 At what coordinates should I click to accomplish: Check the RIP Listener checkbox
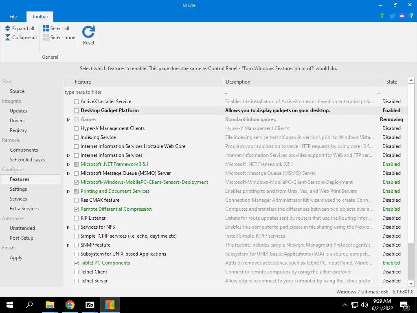tap(76, 218)
